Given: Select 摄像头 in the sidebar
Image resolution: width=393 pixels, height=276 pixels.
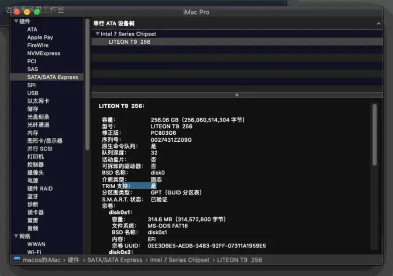Looking at the screenshot, I should click(x=35, y=172).
